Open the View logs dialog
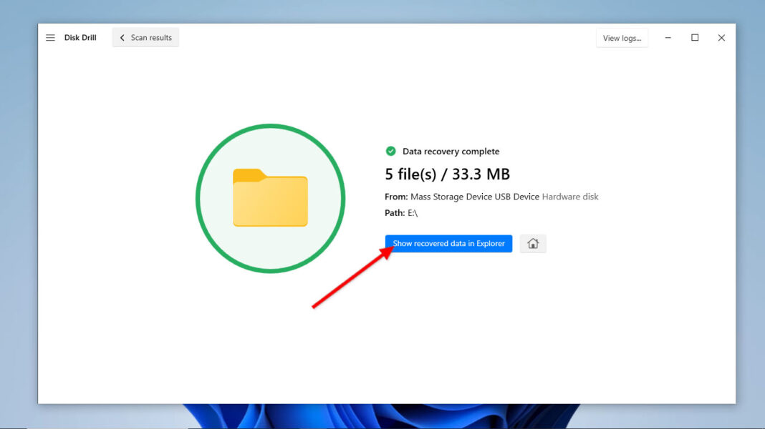 coord(622,38)
